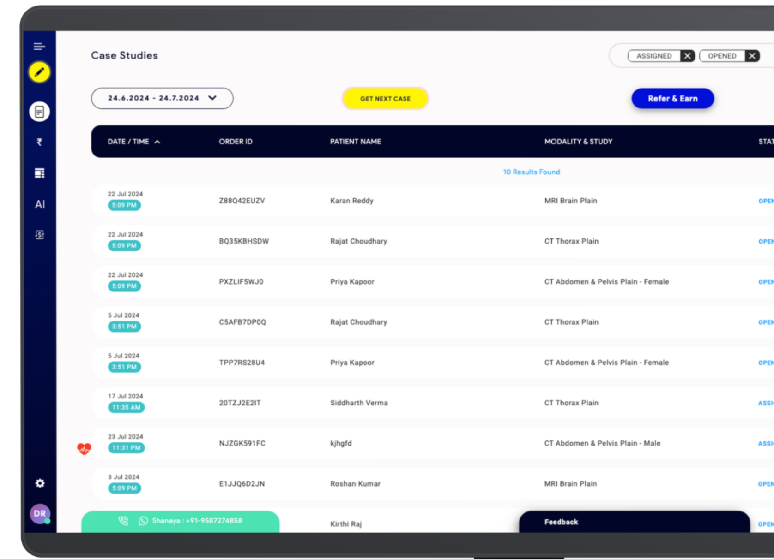
Task: Remove the OPENED filter chip
Action: pyautogui.click(x=752, y=56)
